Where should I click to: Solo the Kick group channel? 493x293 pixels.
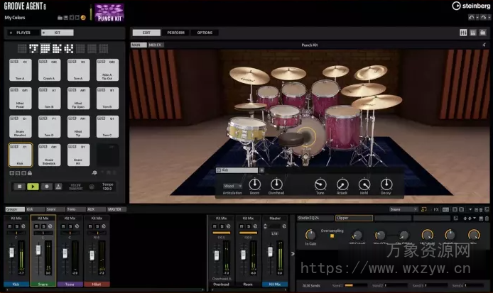click(x=16, y=226)
